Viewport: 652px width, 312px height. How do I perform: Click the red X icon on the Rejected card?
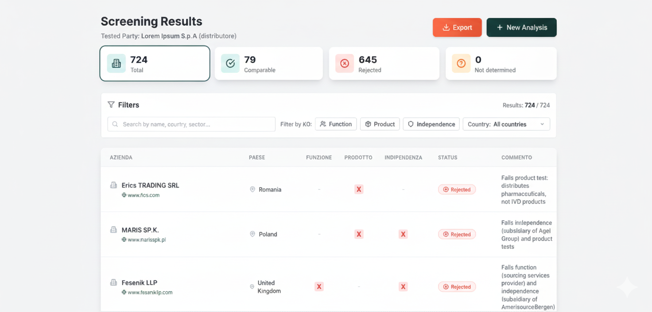[345, 63]
